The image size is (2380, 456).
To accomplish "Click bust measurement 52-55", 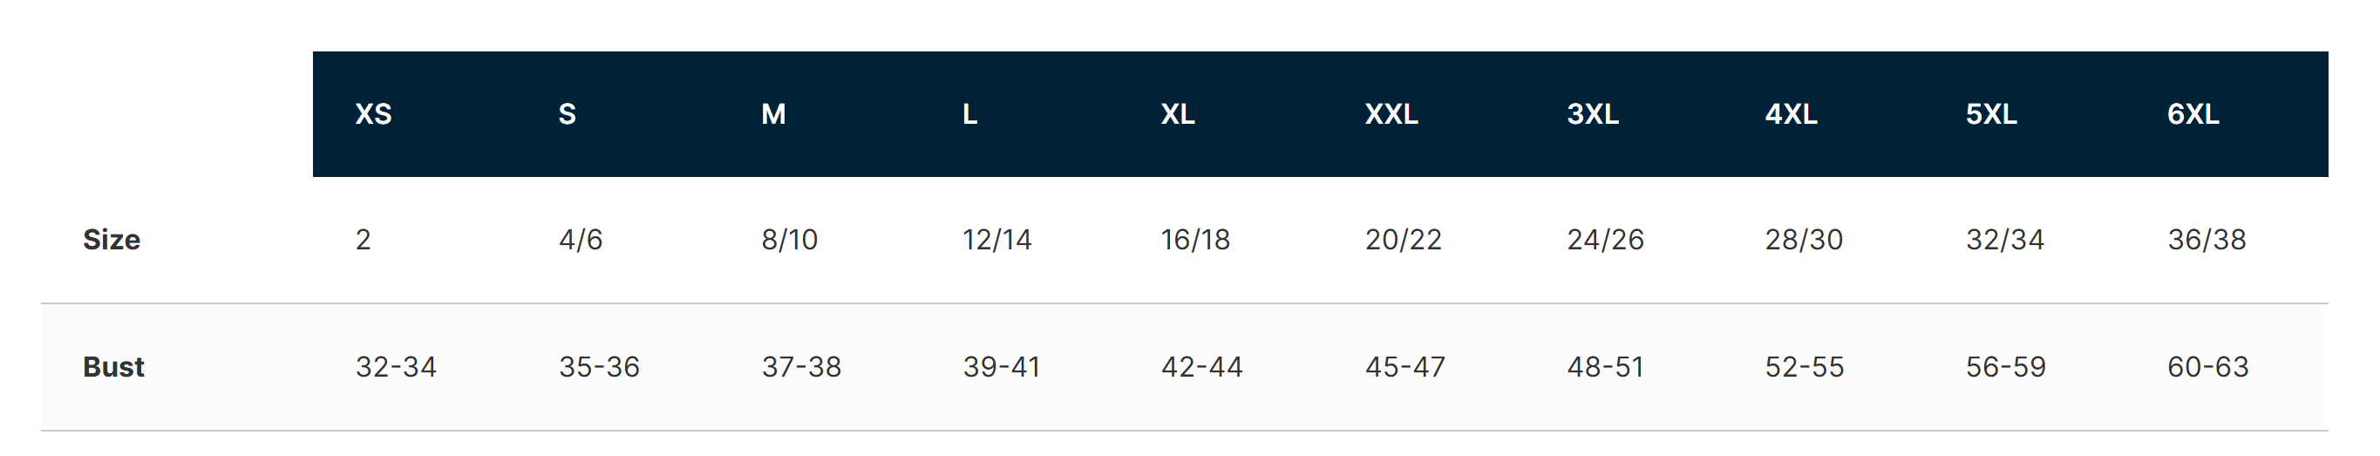I will coord(1804,367).
